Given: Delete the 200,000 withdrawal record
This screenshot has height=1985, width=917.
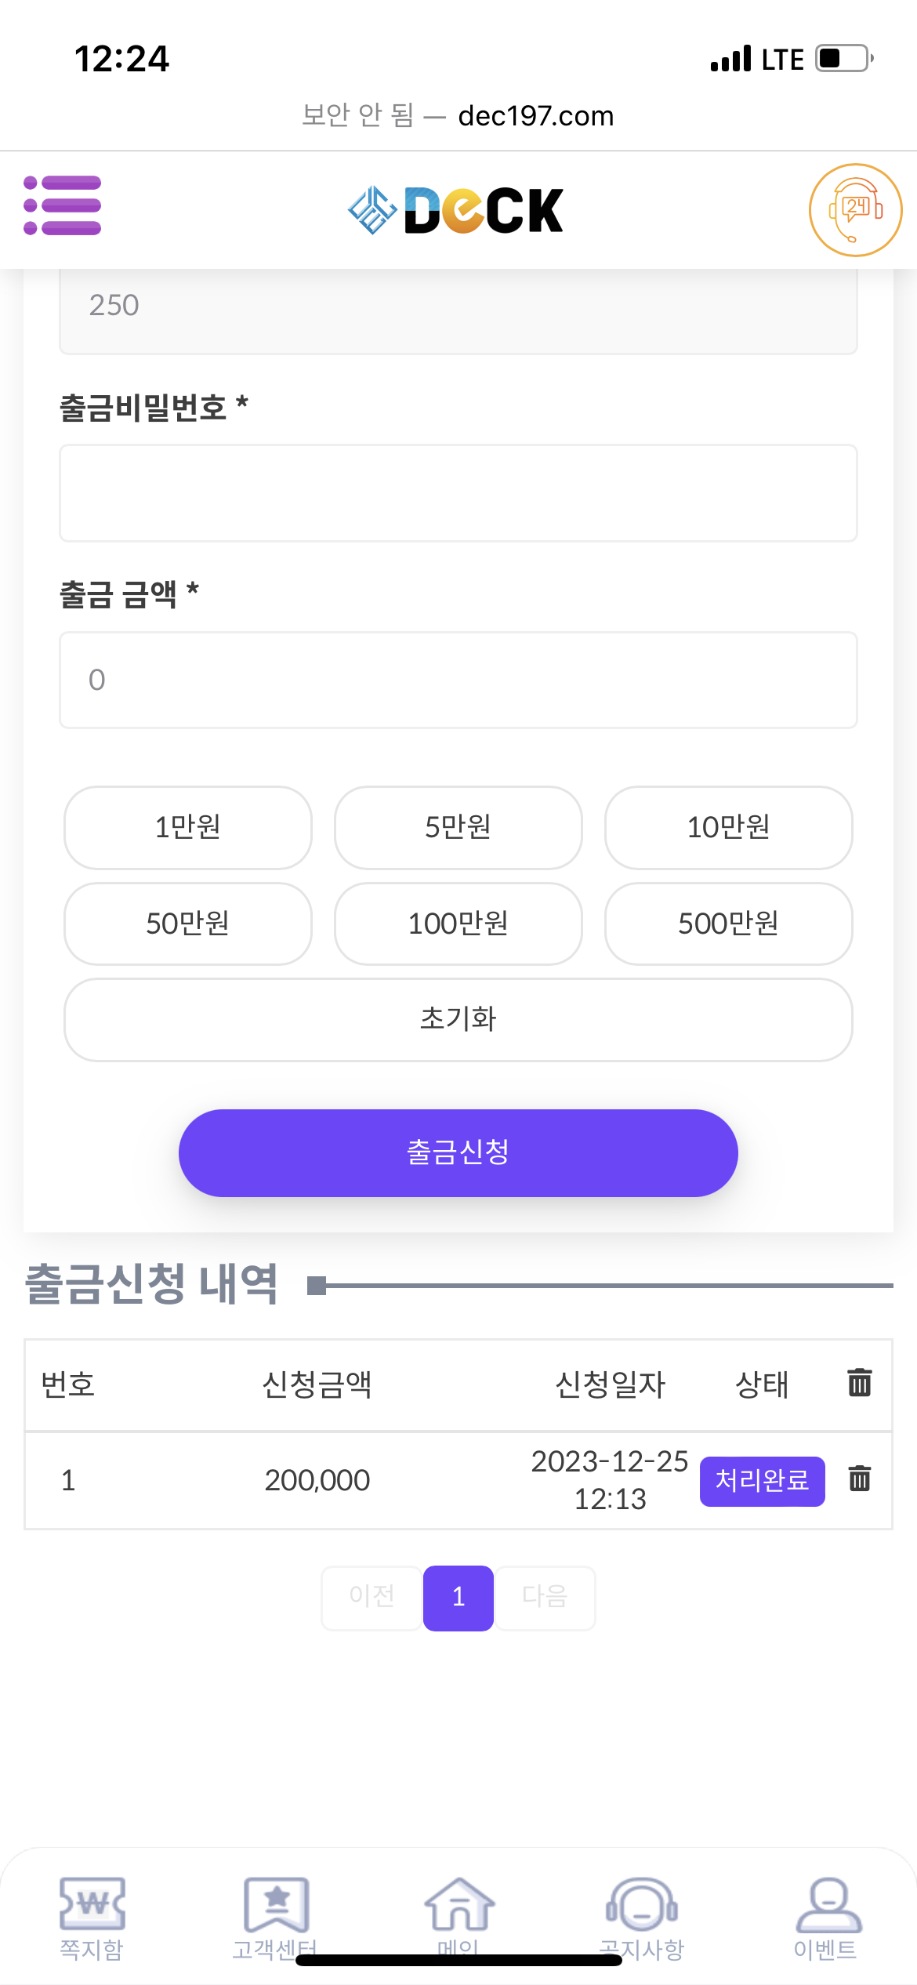Looking at the screenshot, I should tap(860, 1479).
